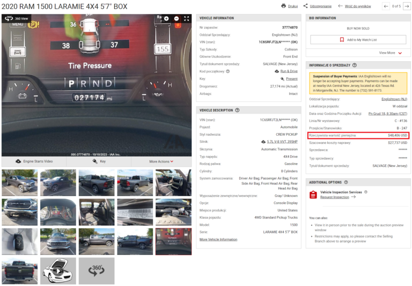The height and width of the screenshot is (286, 412).
Task: Click the help icon next to Kod początkowy
Action: 228,71
